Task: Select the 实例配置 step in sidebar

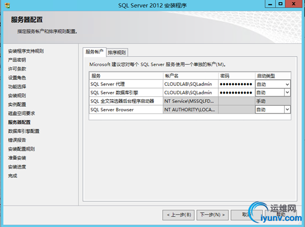Action: click(17, 105)
